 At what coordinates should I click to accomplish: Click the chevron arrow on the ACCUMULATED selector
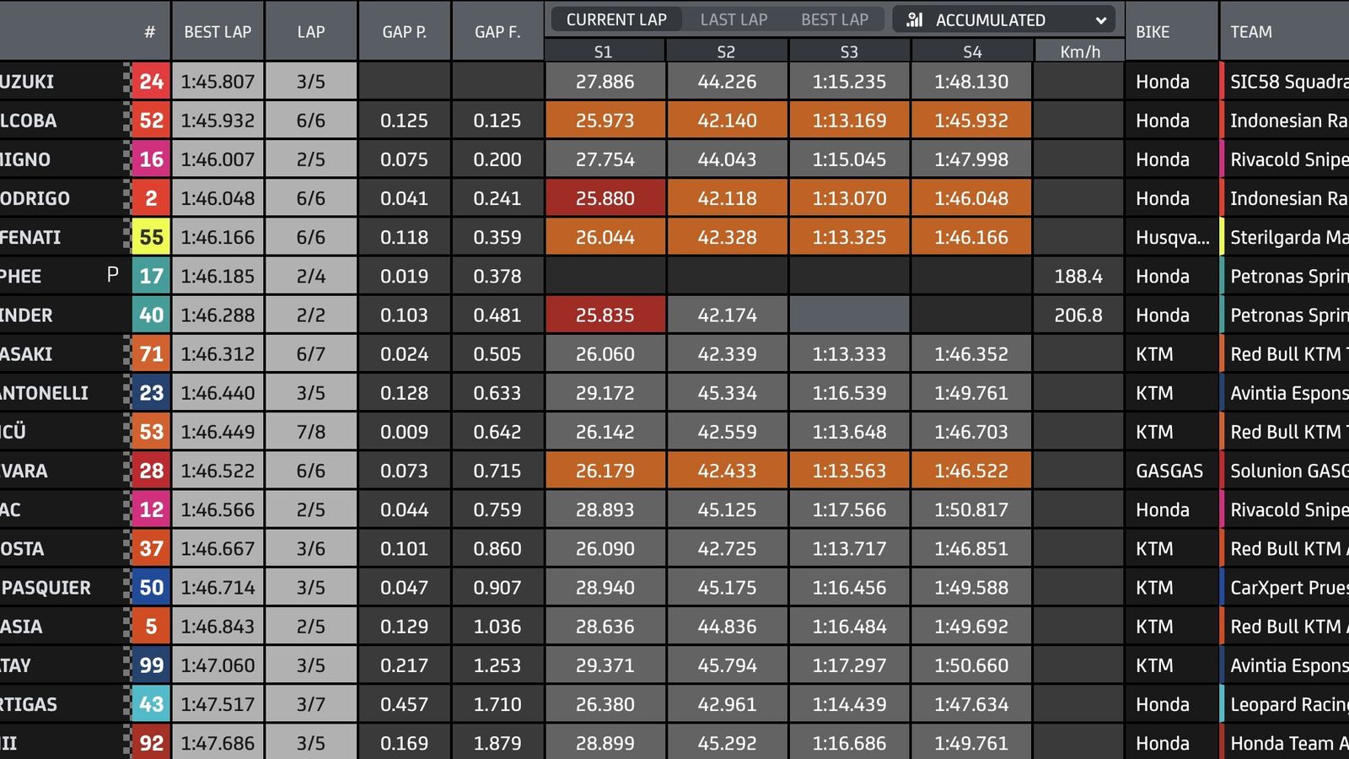pyautogui.click(x=1100, y=19)
